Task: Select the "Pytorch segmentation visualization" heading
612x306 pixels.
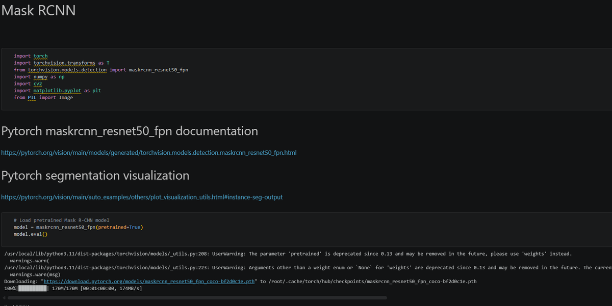Action: click(95, 176)
